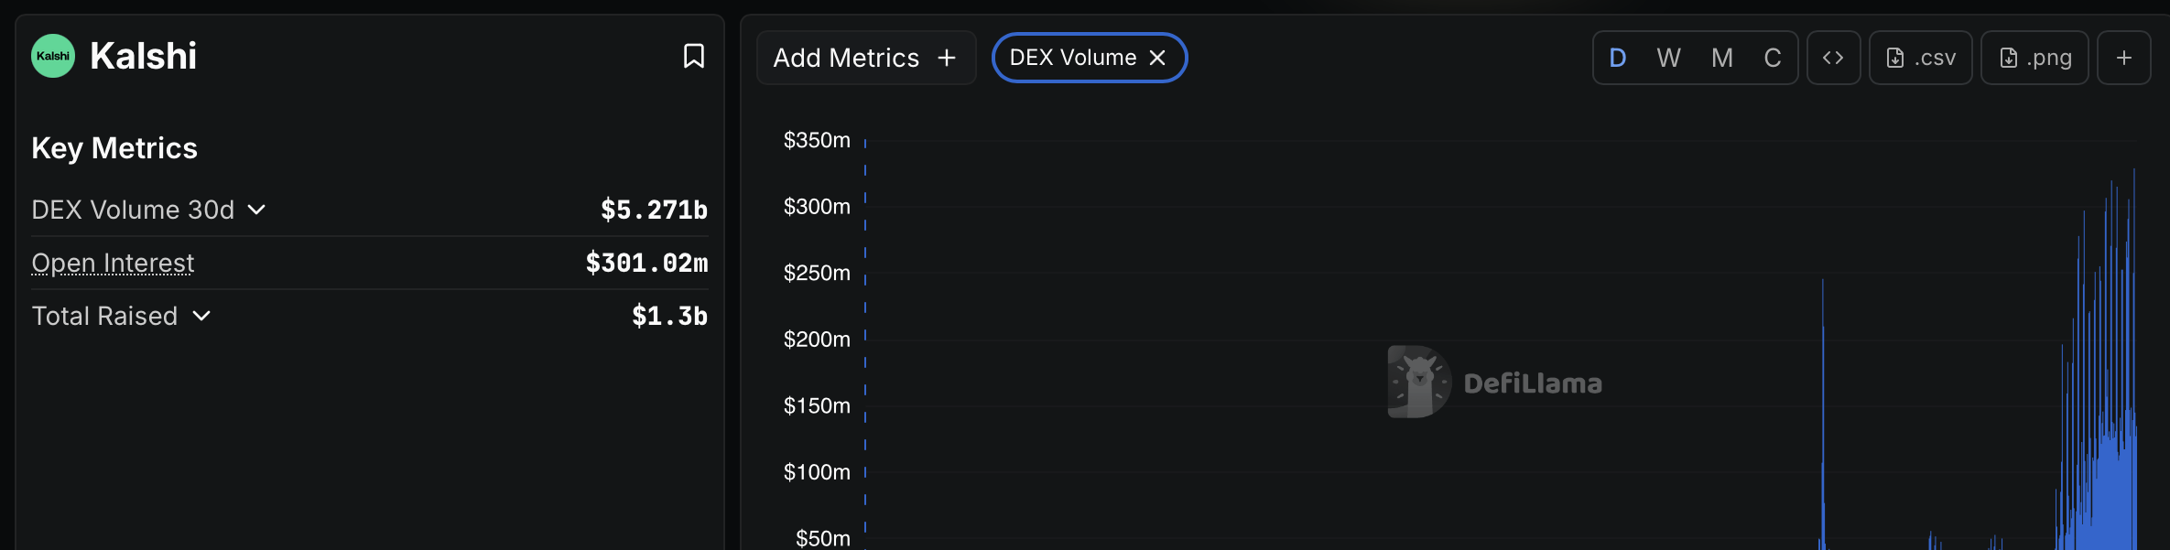Switch to the Cumulative chart tab
The height and width of the screenshot is (550, 2170).
click(x=1773, y=57)
